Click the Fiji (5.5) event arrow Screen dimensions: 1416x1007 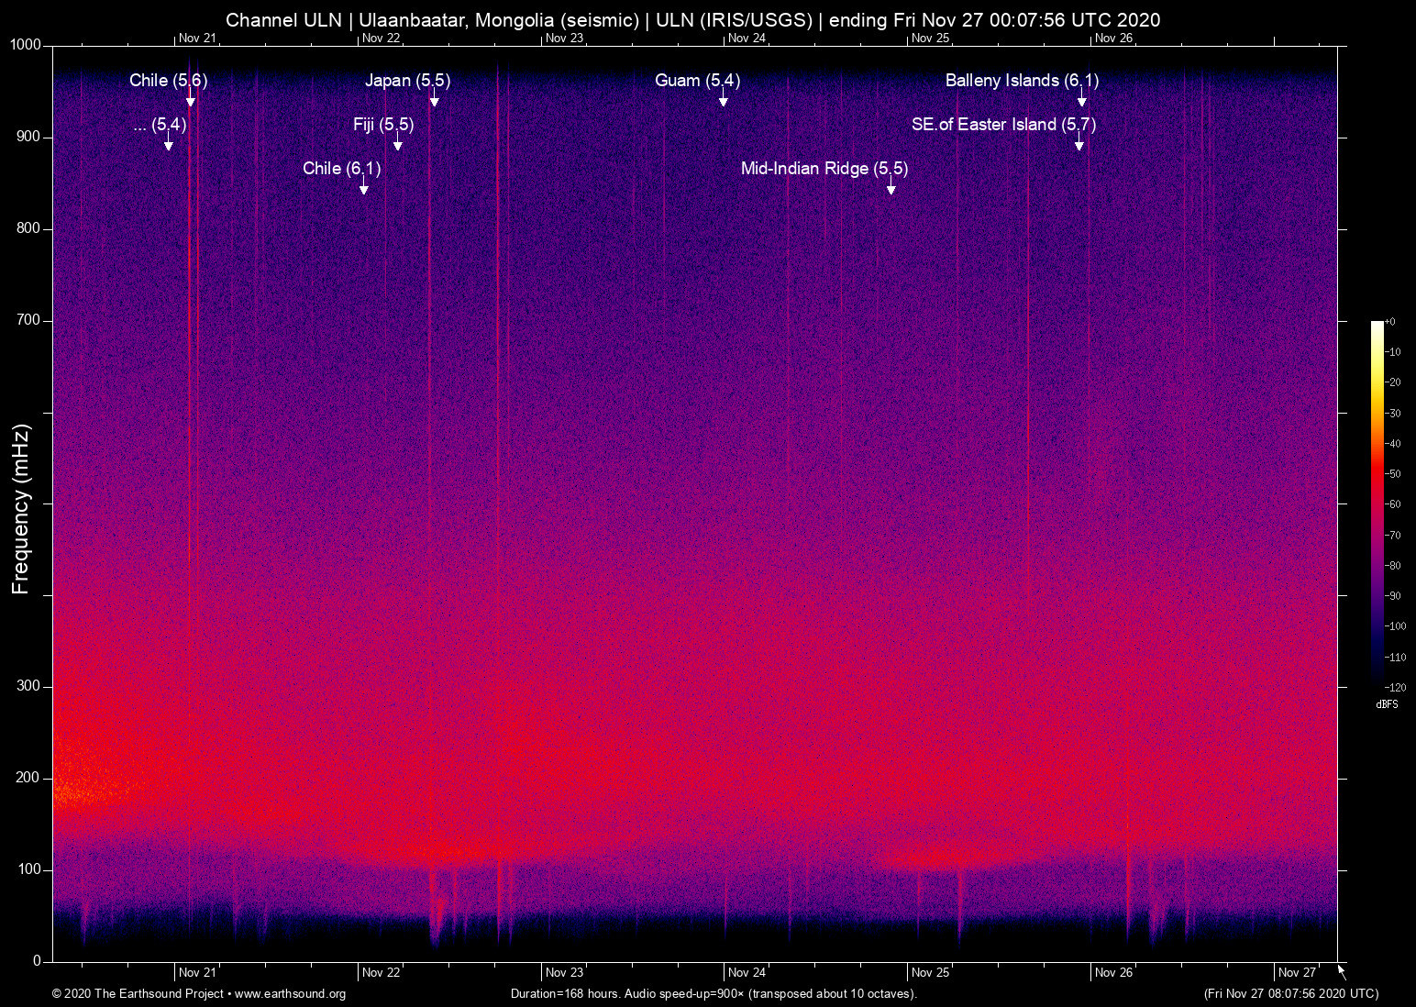pyautogui.click(x=399, y=145)
